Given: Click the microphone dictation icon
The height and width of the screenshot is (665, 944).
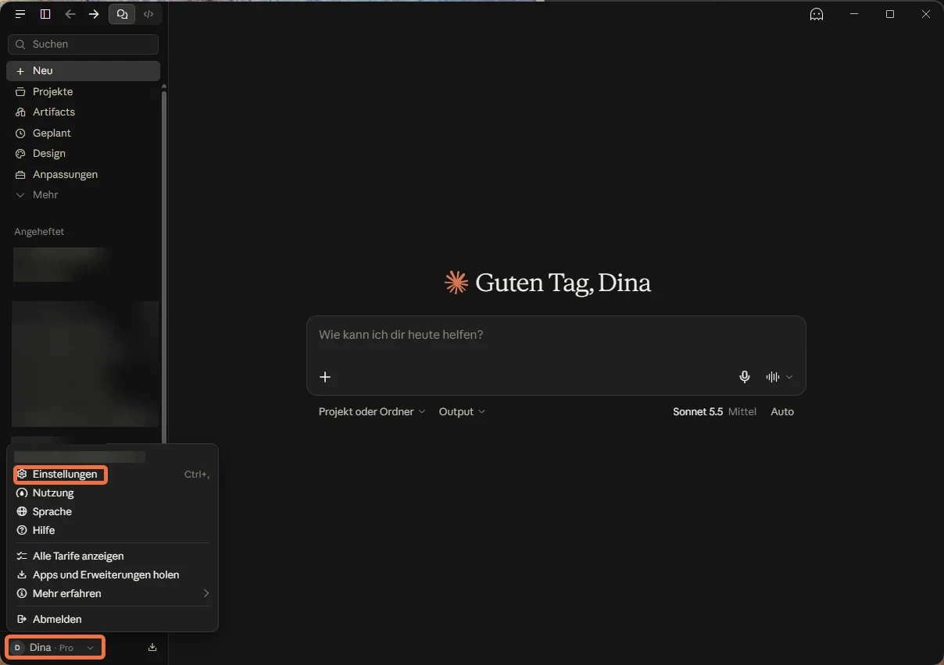Looking at the screenshot, I should pos(745,377).
